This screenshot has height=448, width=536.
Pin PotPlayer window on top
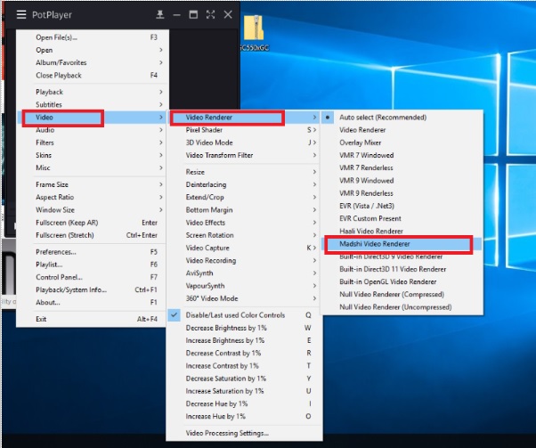point(160,14)
